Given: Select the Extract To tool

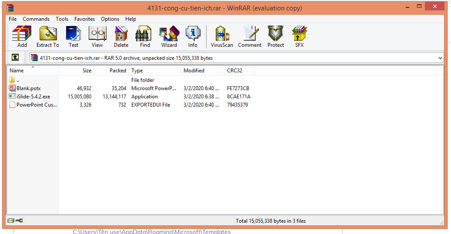Looking at the screenshot, I should [x=48, y=37].
